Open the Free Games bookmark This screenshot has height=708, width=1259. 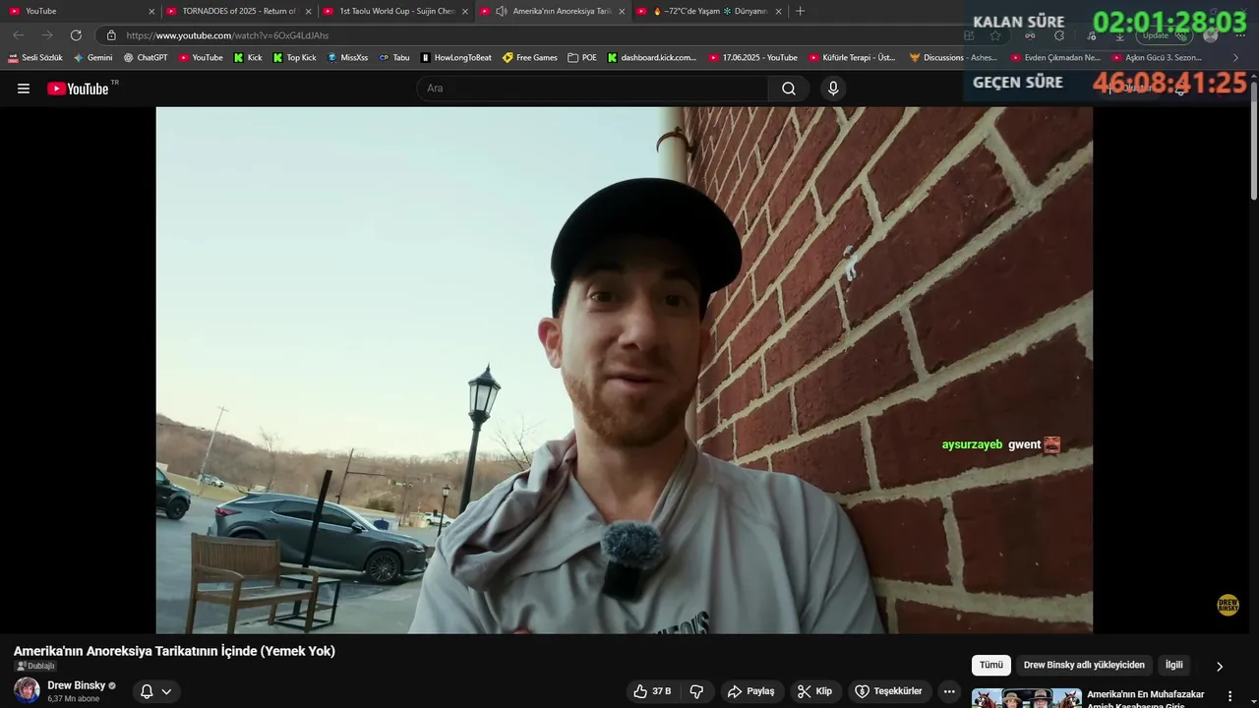(529, 57)
